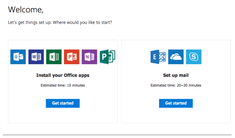235x138 pixels.
Task: Click empty space below Install Office Get started button
Action: [63, 115]
